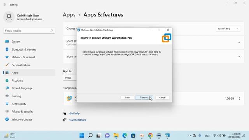This screenshot has height=140, width=249.
Task: Open the Windows Start menu
Action: tap(82, 135)
